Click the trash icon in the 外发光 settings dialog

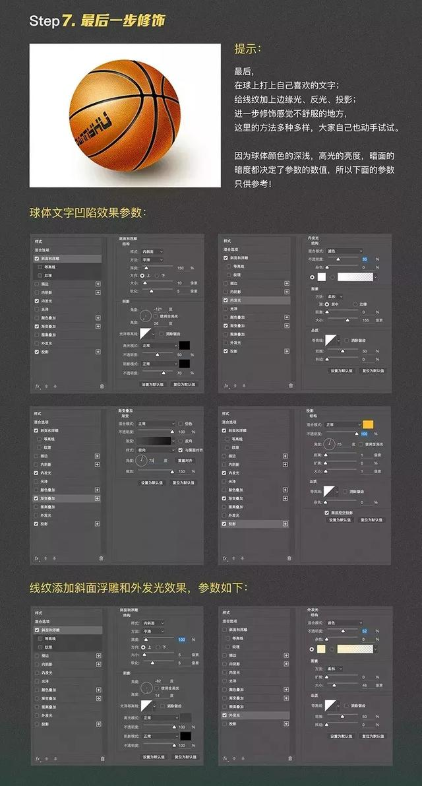[x=289, y=758]
